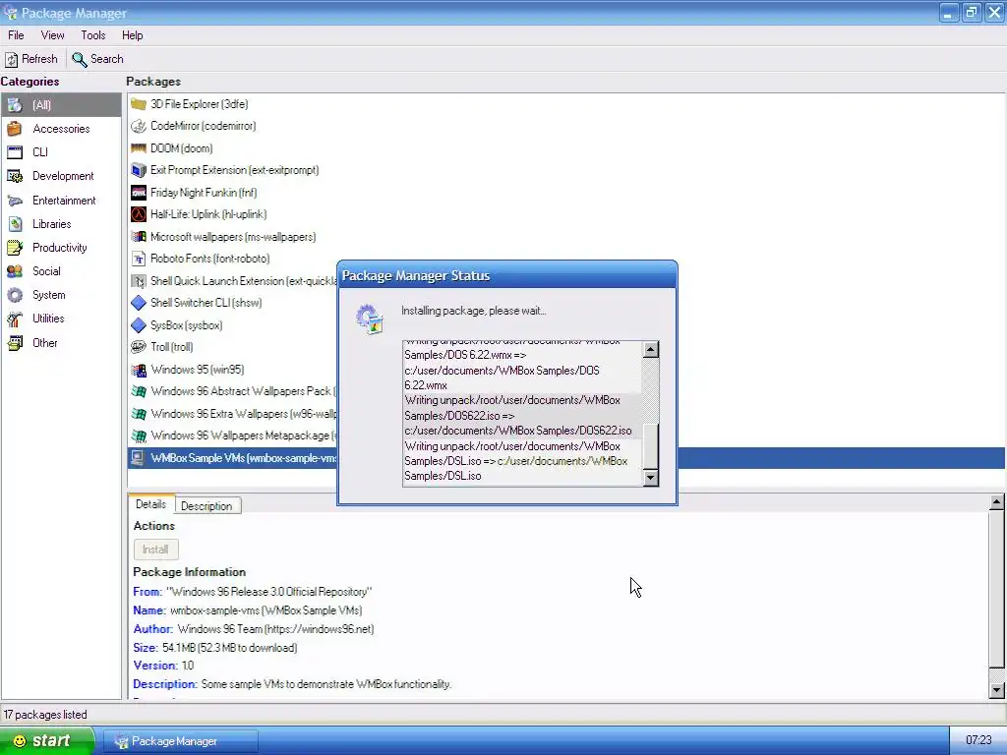1007x755 pixels.
Task: Click the Search toolbar label
Action: [x=106, y=59]
